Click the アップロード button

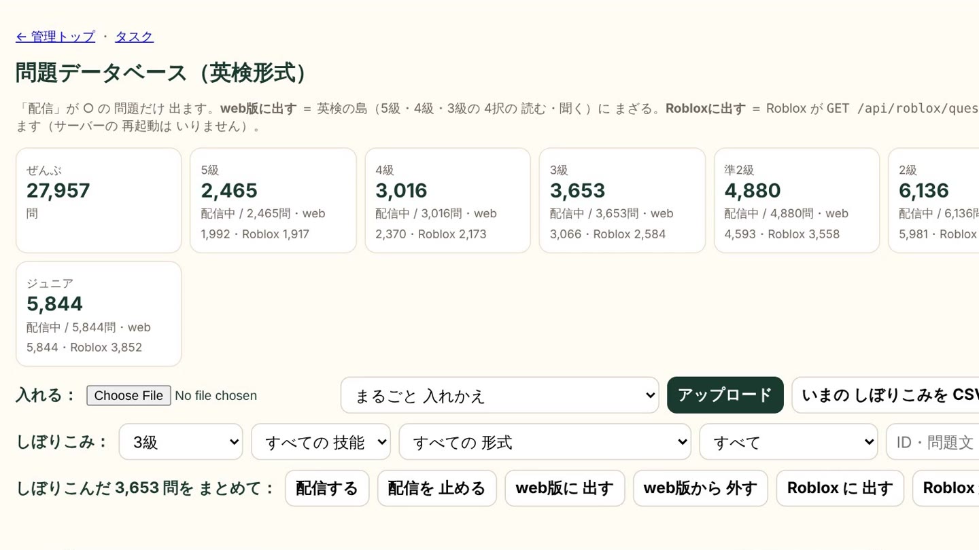click(x=725, y=395)
